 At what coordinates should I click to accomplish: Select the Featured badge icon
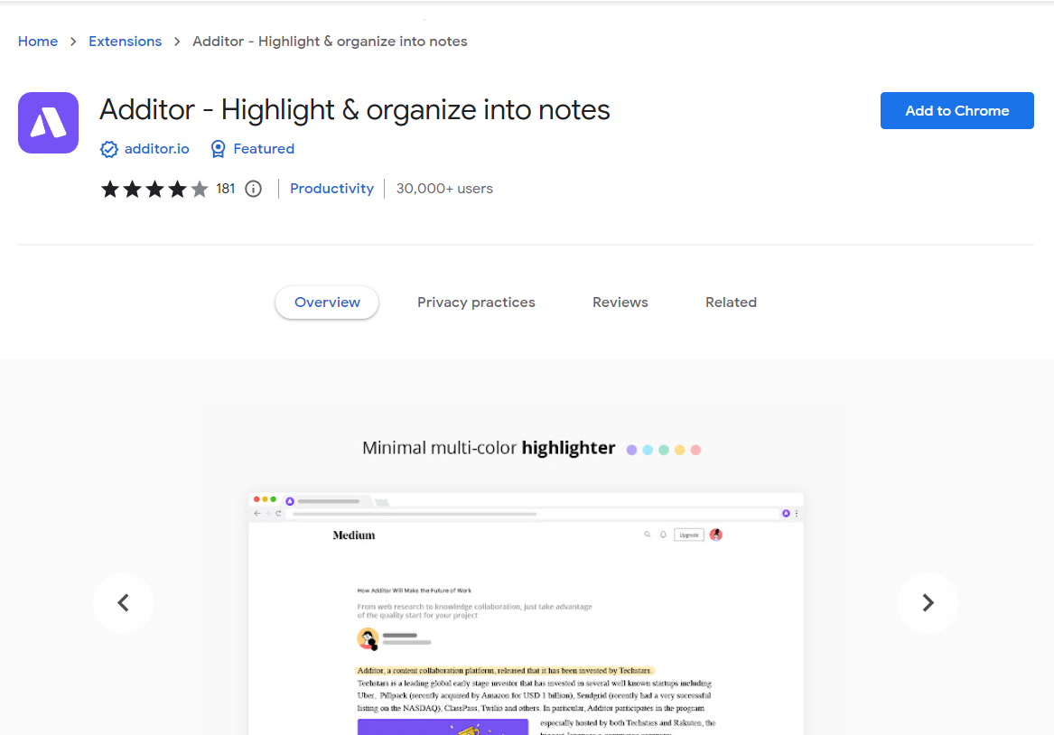point(218,149)
